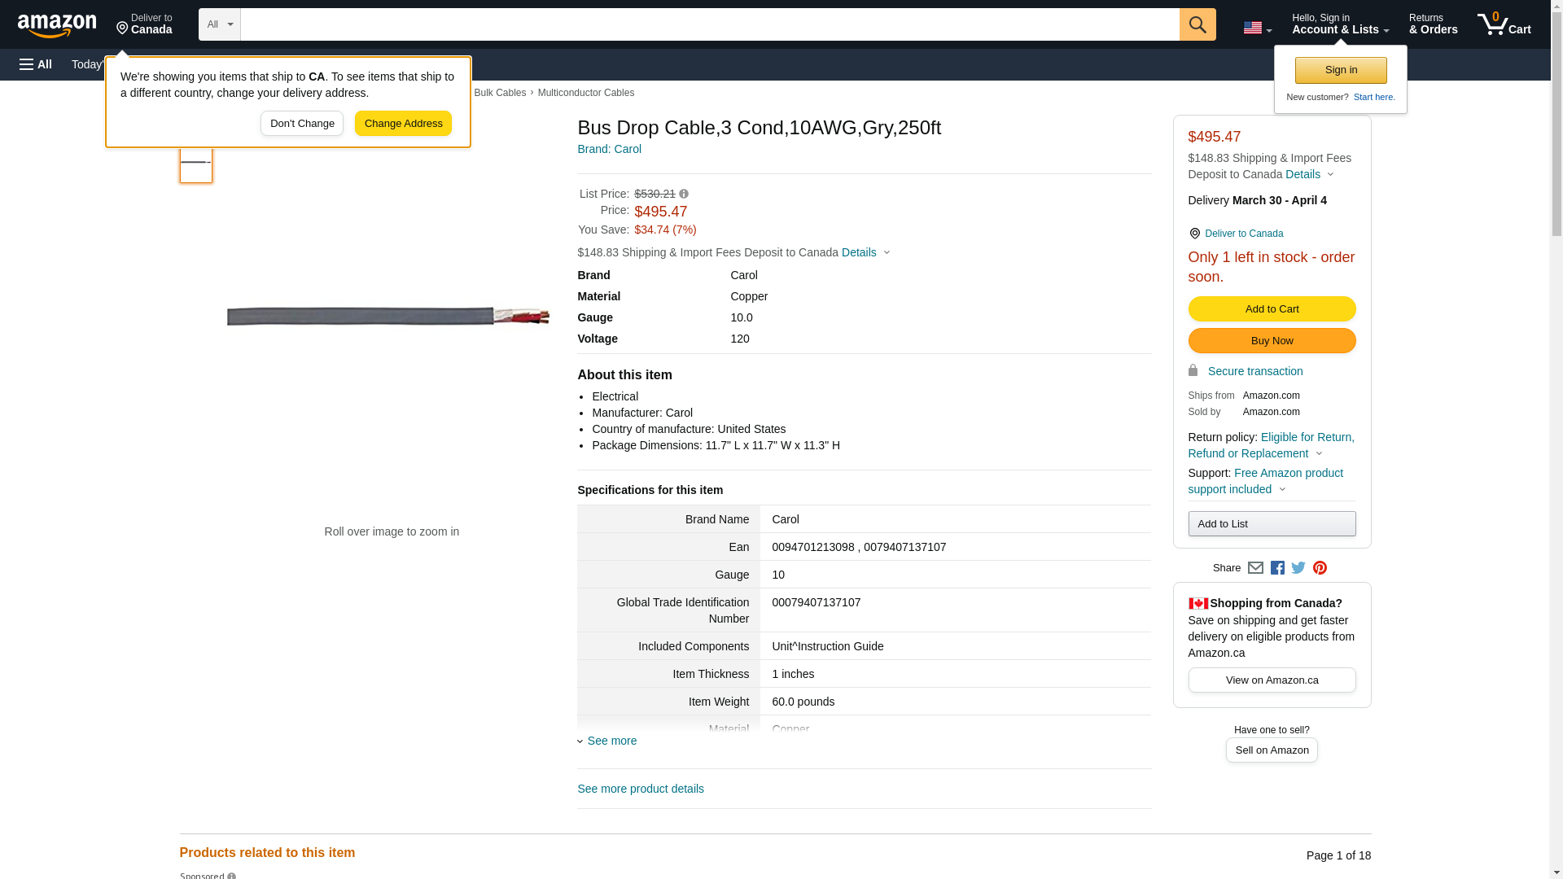Share the product on Facebook
Viewport: 1563px width, 879px height.
coord(1277,568)
